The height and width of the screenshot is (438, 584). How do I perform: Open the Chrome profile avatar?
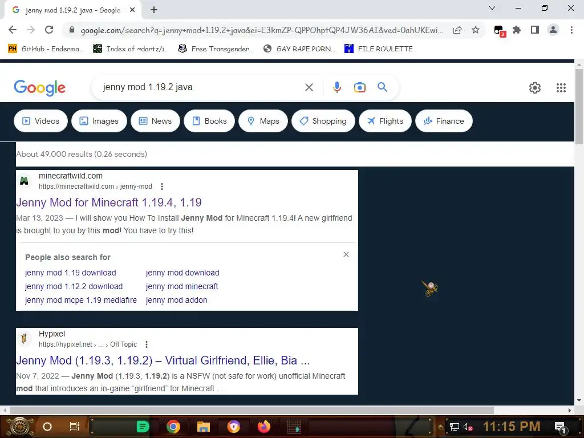pos(553,30)
